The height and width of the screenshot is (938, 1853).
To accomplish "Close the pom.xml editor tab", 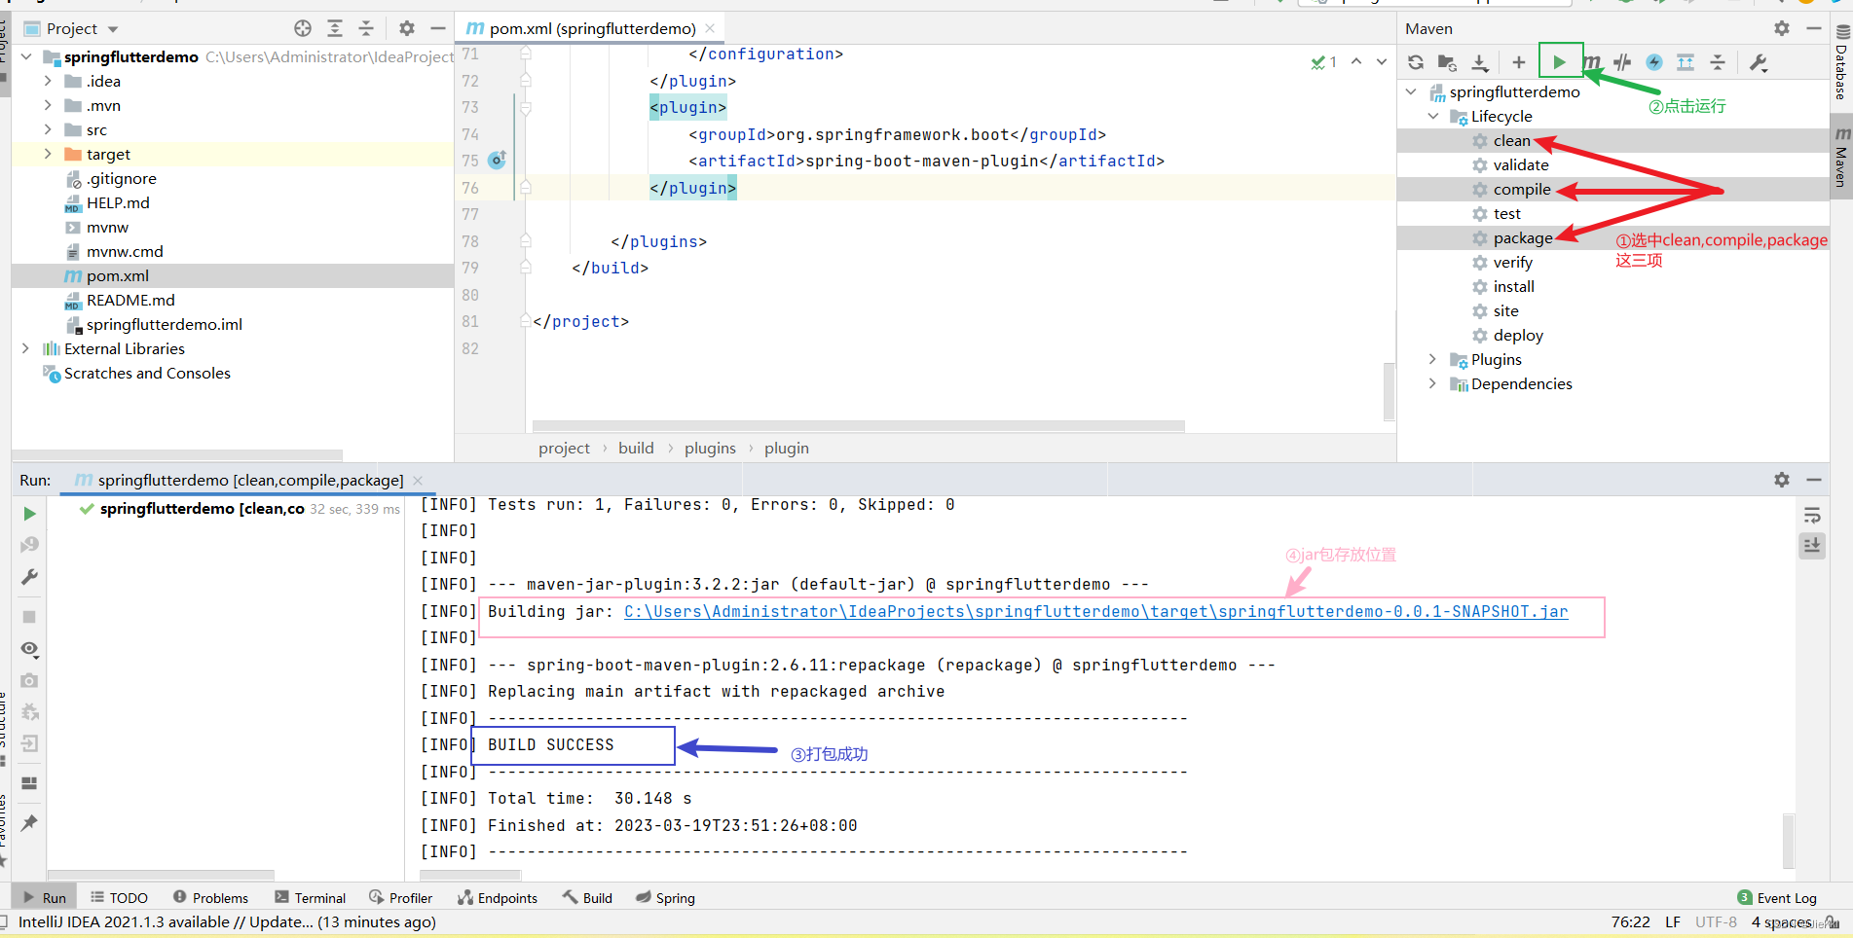I will pos(710,28).
